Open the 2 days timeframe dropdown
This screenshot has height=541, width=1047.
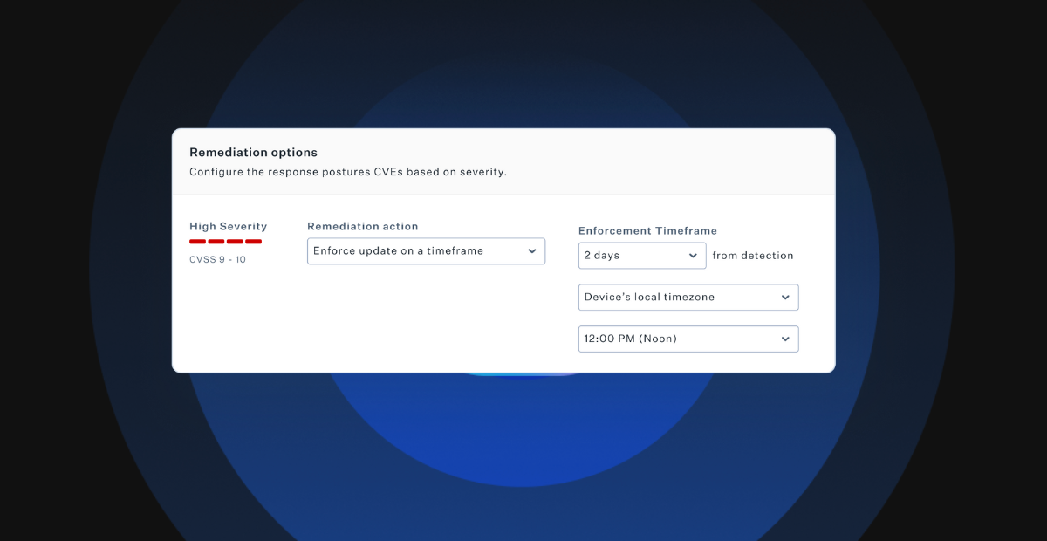(641, 255)
